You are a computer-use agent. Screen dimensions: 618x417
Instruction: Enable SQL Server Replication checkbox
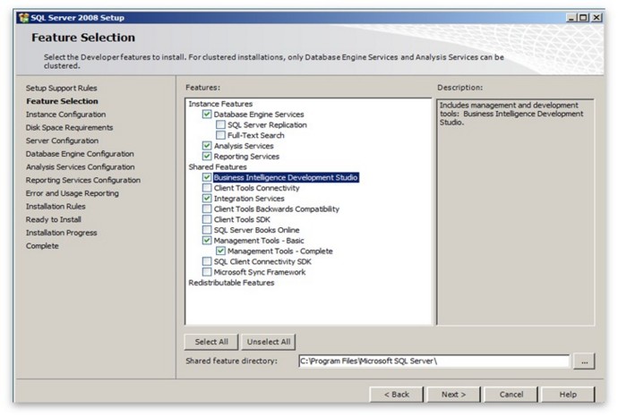220,124
